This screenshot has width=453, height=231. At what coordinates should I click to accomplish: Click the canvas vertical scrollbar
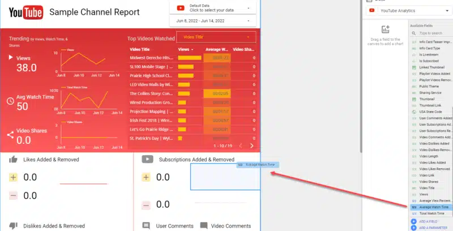[361, 76]
